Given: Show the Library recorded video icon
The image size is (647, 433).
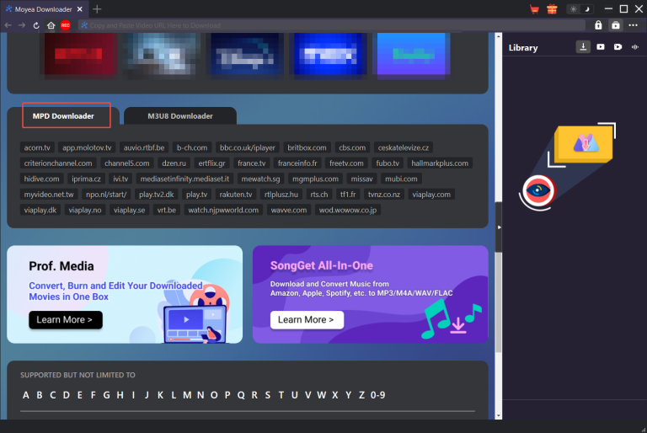Looking at the screenshot, I should click(x=618, y=47).
